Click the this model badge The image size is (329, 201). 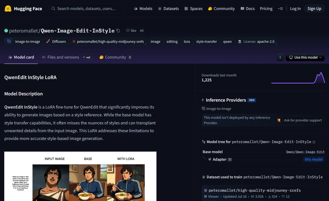click(314, 159)
